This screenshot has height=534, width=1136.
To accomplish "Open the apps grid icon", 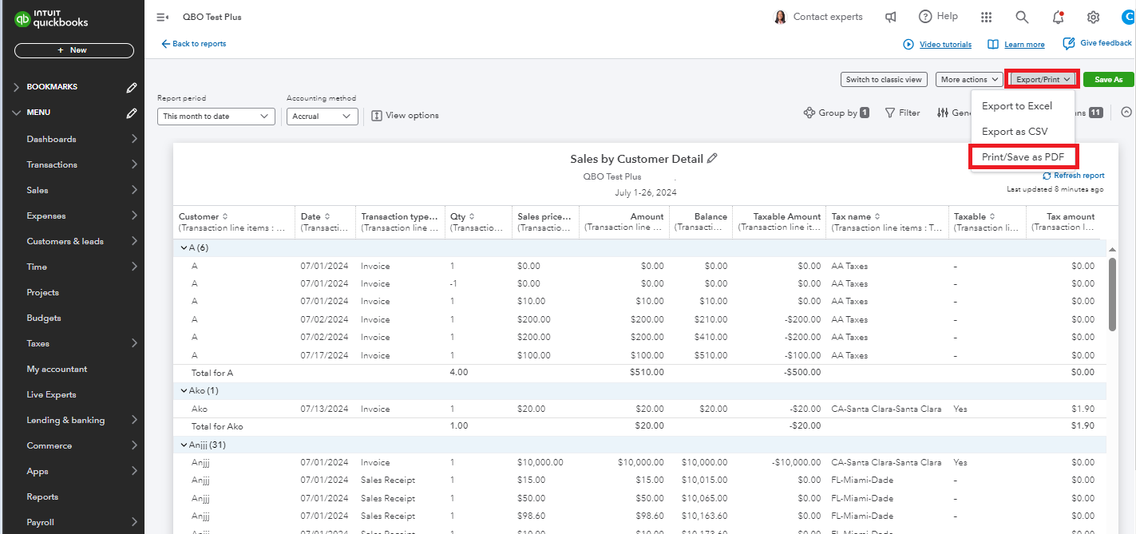I will pyautogui.click(x=986, y=17).
